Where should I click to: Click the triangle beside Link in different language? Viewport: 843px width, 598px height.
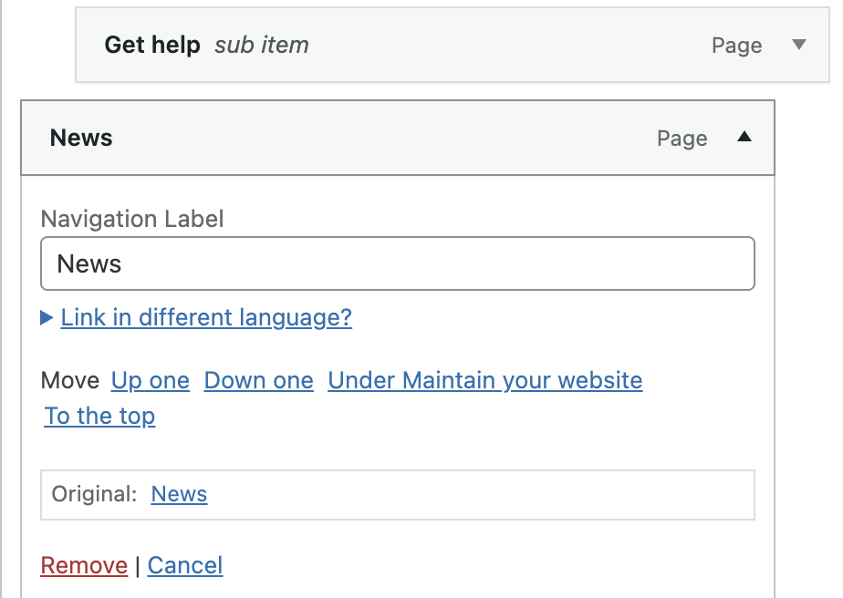pos(47,318)
